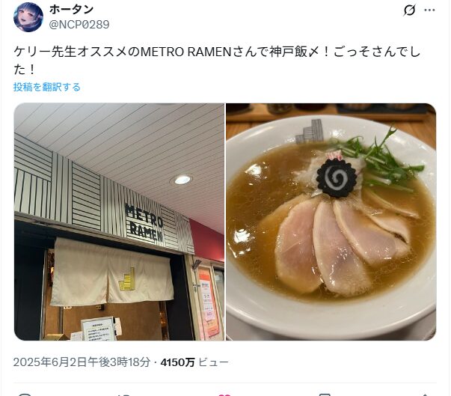Image resolution: width=451 pixels, height=396 pixels.
Task: Click the 4150万 ビュー view count
Action: click(x=194, y=362)
